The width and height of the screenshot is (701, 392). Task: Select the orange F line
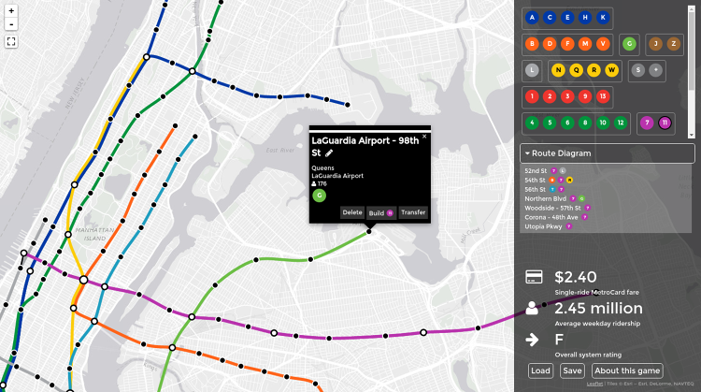[567, 44]
